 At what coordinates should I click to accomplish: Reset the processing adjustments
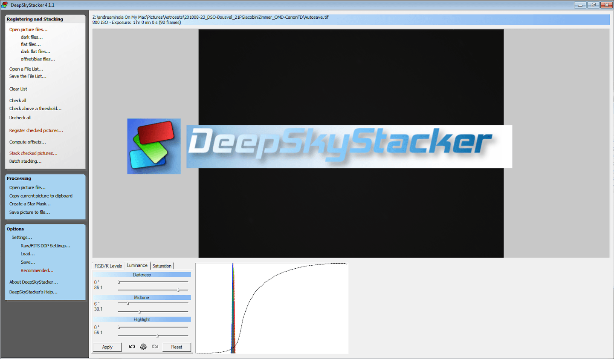[x=177, y=347]
